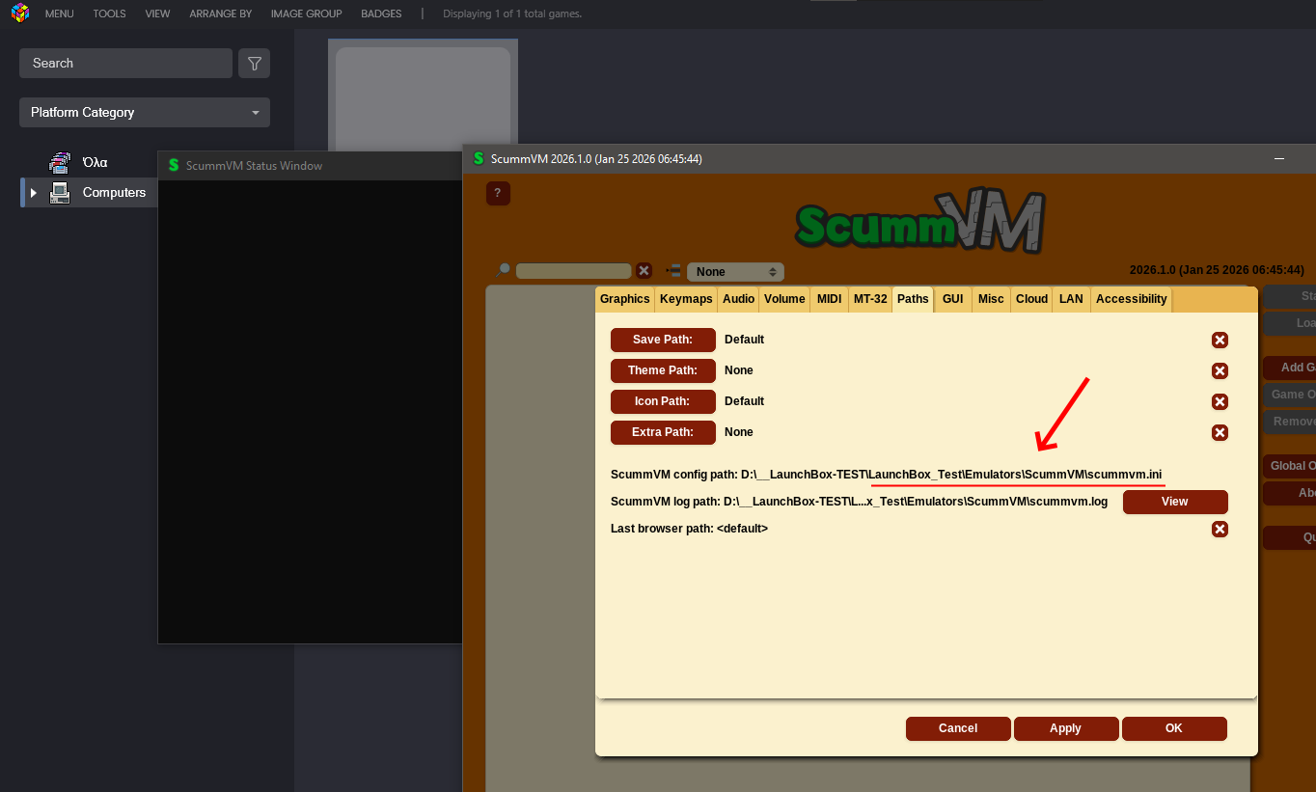Screen dimensions: 1316x792
Task: Click the LaunchBox logo icon
Action: (19, 14)
